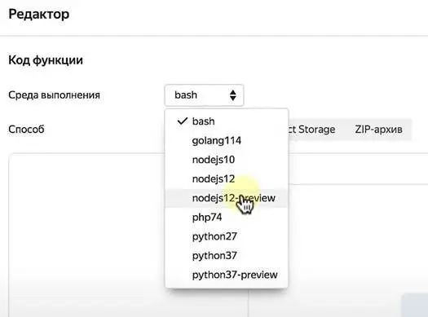Choose python37-preview runtime
This screenshot has height=317, width=428.
tap(227, 275)
